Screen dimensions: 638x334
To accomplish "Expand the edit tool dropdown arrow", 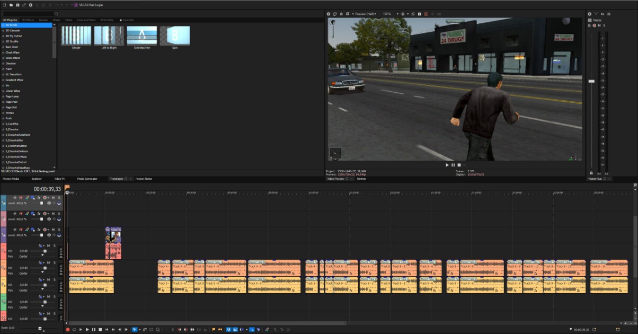I will point(140,329).
